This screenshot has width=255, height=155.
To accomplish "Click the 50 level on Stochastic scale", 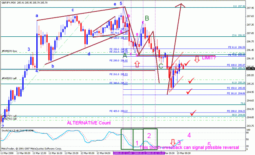I will (248, 139).
